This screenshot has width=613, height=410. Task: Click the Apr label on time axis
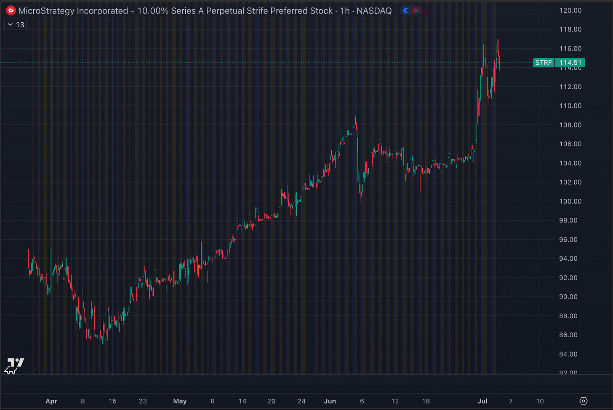tap(51, 401)
